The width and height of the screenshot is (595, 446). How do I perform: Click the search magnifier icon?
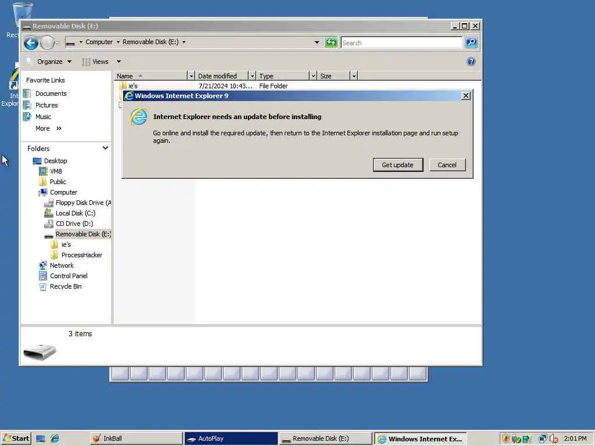point(471,42)
